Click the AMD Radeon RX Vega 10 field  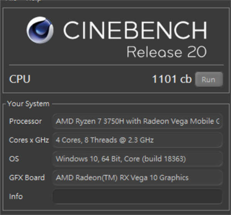(x=137, y=178)
